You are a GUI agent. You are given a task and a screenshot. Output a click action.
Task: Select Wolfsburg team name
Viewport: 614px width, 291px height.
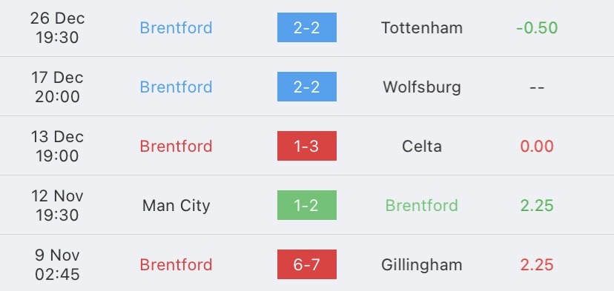422,87
